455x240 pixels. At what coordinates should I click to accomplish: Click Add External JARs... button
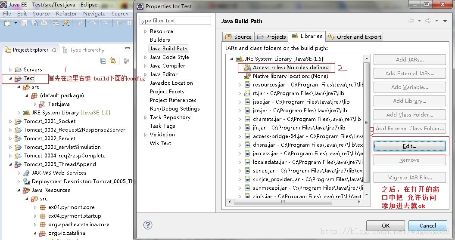point(409,73)
